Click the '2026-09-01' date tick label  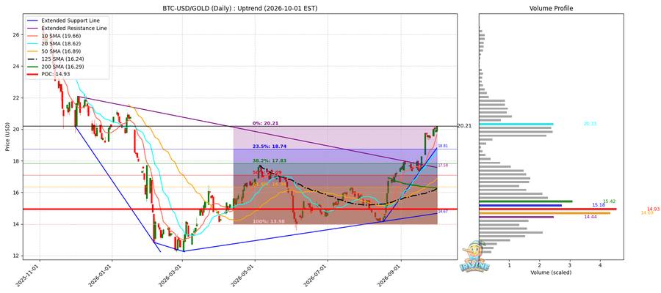click(391, 276)
